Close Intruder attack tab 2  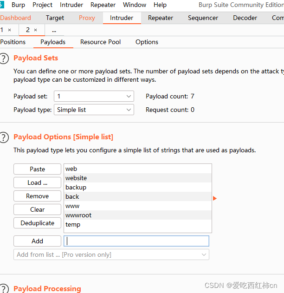click(x=35, y=30)
